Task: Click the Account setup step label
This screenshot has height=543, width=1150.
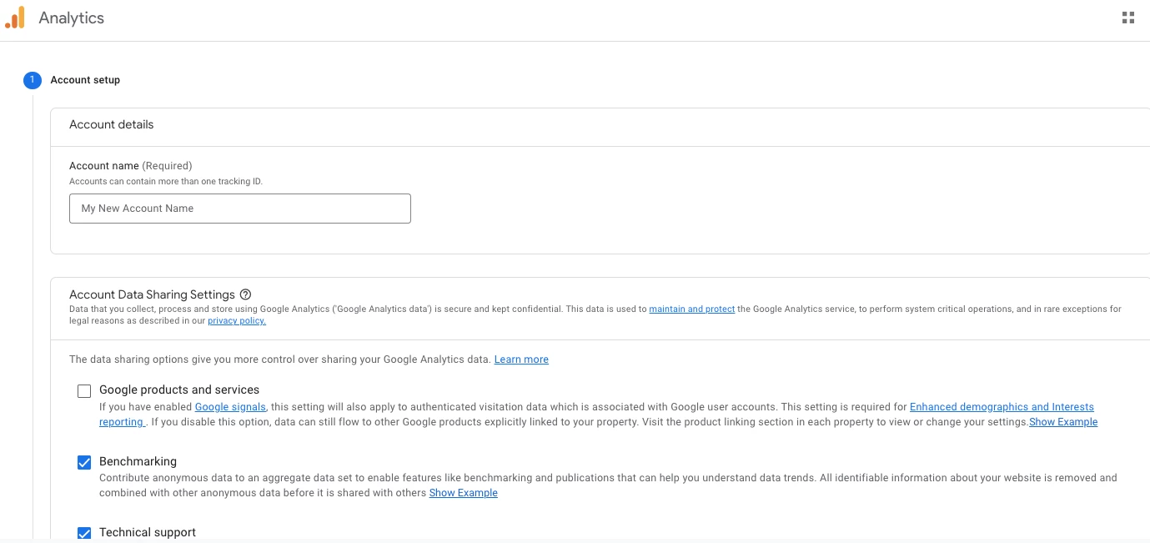Action: click(x=85, y=80)
